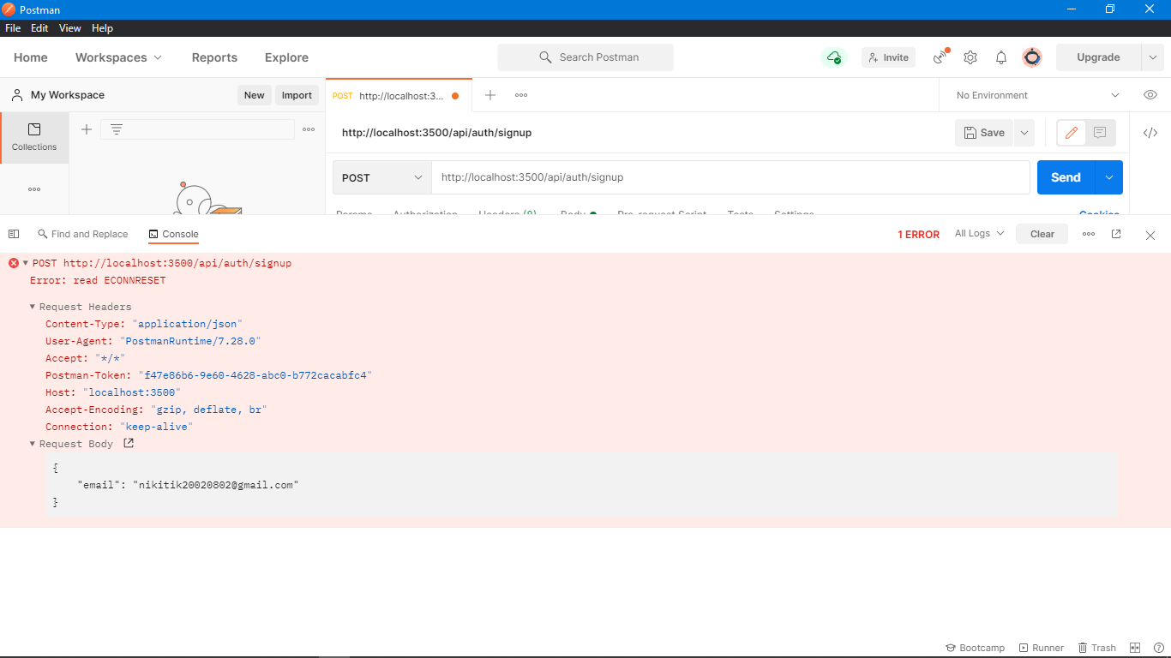1171x658 pixels.
Task: Click the Import button
Action: pos(297,95)
